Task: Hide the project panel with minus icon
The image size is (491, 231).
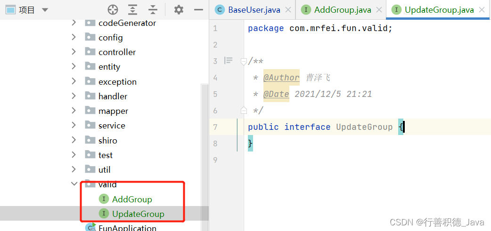Action: (x=198, y=10)
